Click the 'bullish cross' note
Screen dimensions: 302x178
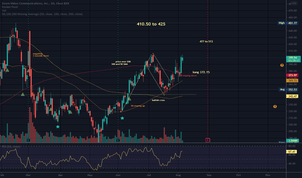(x=158, y=100)
